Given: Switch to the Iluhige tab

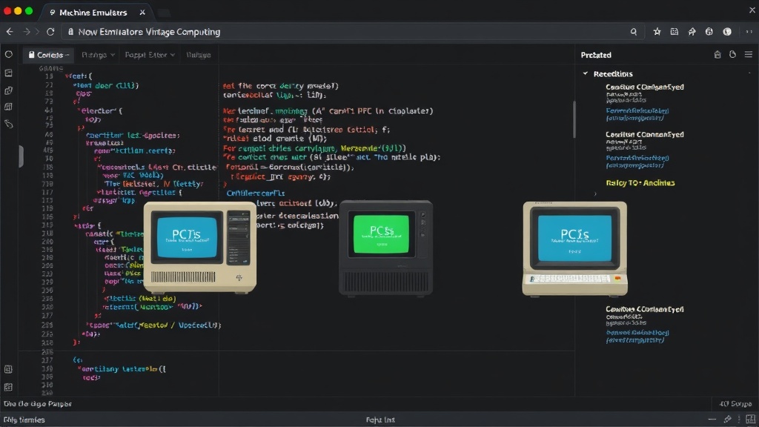Looking at the screenshot, I should (199, 55).
